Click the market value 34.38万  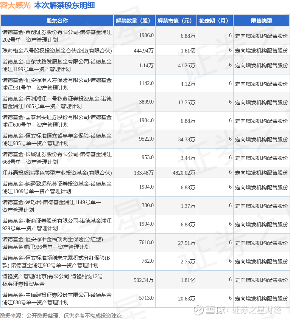187,139
